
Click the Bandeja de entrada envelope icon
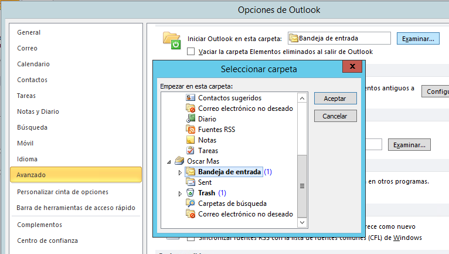(191, 172)
